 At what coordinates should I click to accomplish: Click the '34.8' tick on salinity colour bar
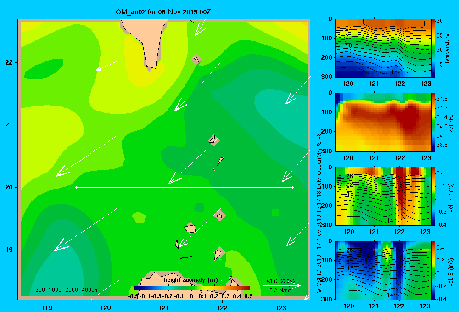(442, 99)
